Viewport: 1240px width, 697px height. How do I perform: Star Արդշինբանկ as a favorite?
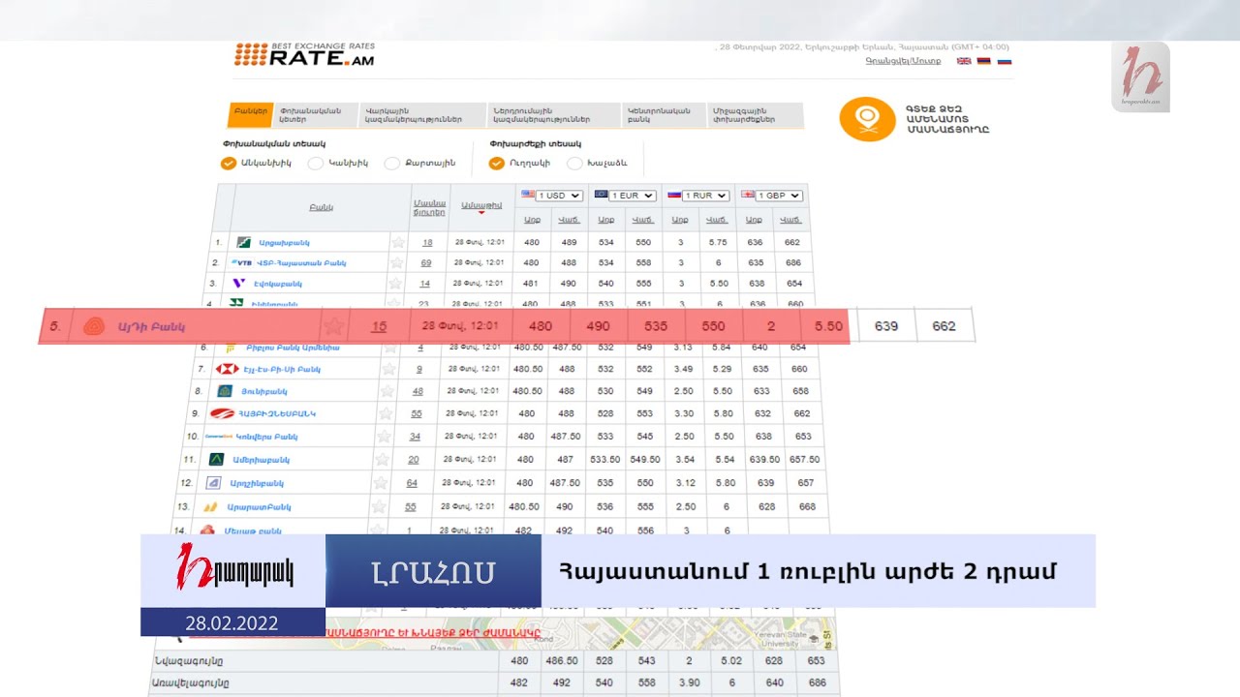381,483
